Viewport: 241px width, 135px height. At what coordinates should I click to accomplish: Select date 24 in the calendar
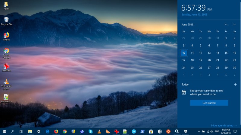click(184, 68)
